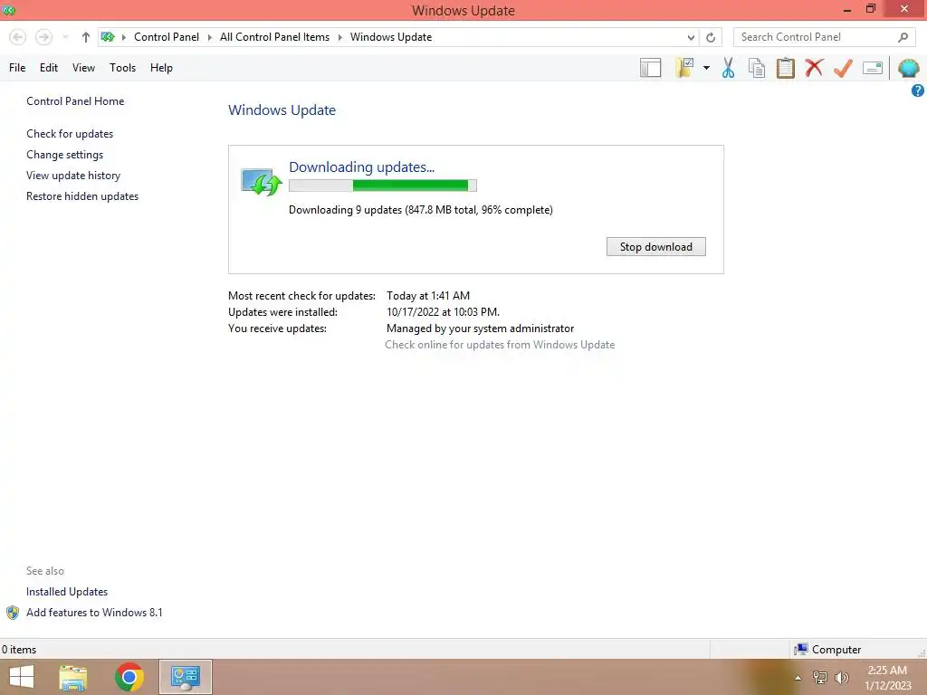Open Restore hidden updates link

pos(82,196)
